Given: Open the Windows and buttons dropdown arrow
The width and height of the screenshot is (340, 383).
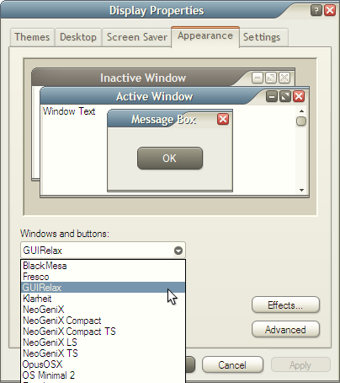Looking at the screenshot, I should tap(178, 251).
